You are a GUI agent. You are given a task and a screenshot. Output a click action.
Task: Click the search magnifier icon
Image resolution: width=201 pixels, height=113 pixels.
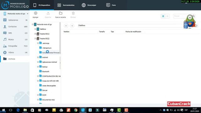point(193,16)
